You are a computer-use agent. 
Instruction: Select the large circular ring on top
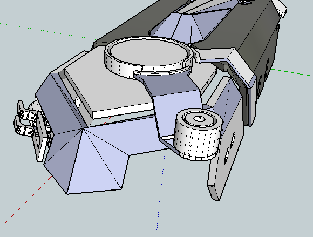click(x=149, y=57)
